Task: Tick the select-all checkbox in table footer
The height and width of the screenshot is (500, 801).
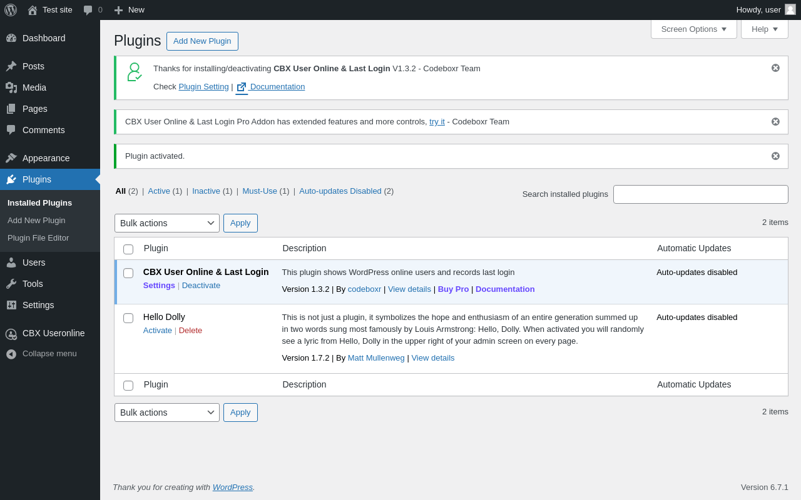Action: click(x=128, y=386)
